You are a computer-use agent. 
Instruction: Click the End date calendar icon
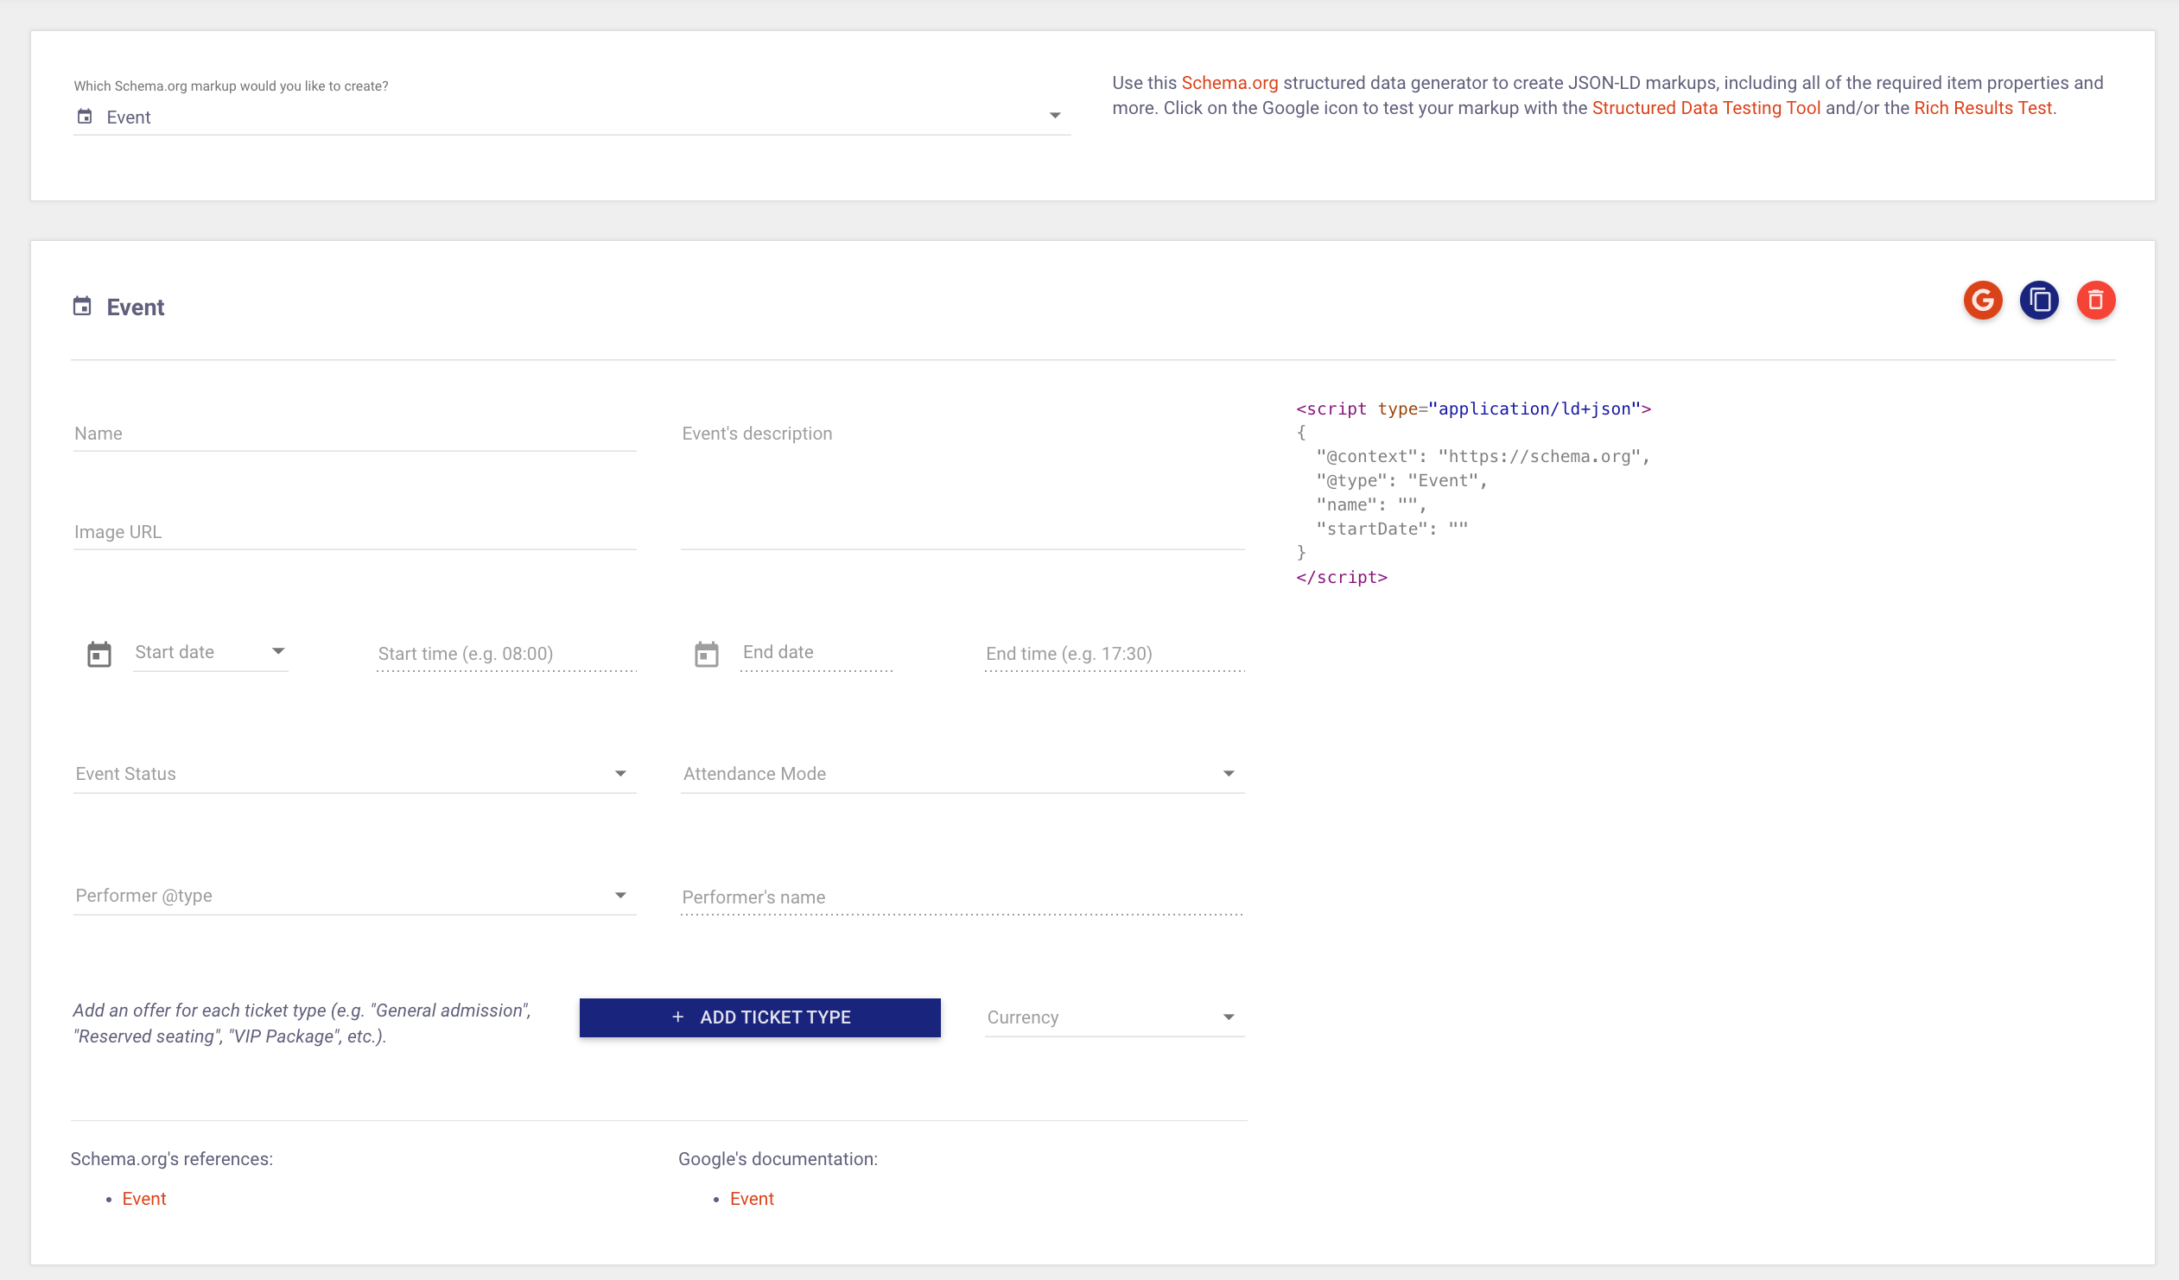pyautogui.click(x=707, y=655)
